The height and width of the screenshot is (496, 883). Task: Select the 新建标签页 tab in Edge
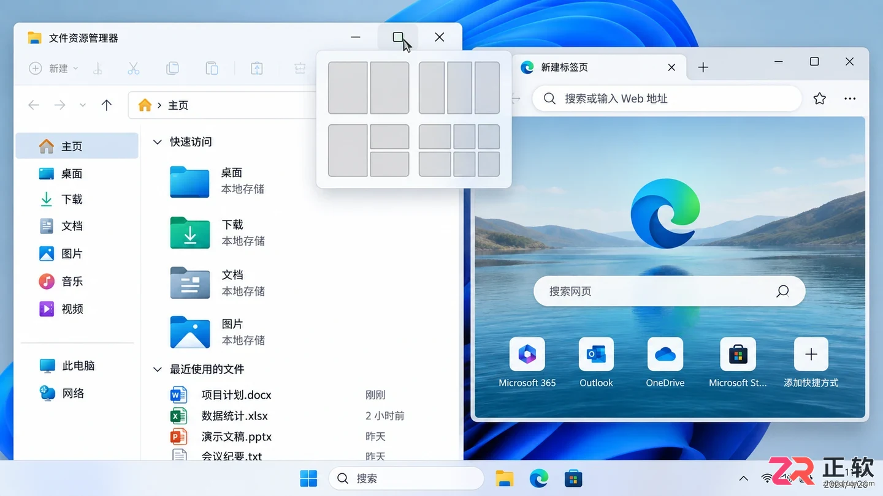[600, 67]
